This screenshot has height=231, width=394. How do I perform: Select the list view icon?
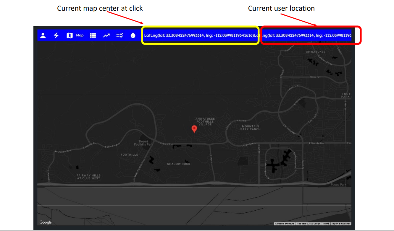[93, 35]
